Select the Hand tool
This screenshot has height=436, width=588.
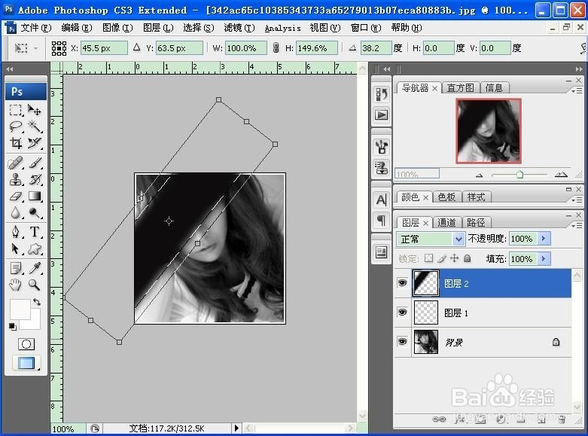16,285
